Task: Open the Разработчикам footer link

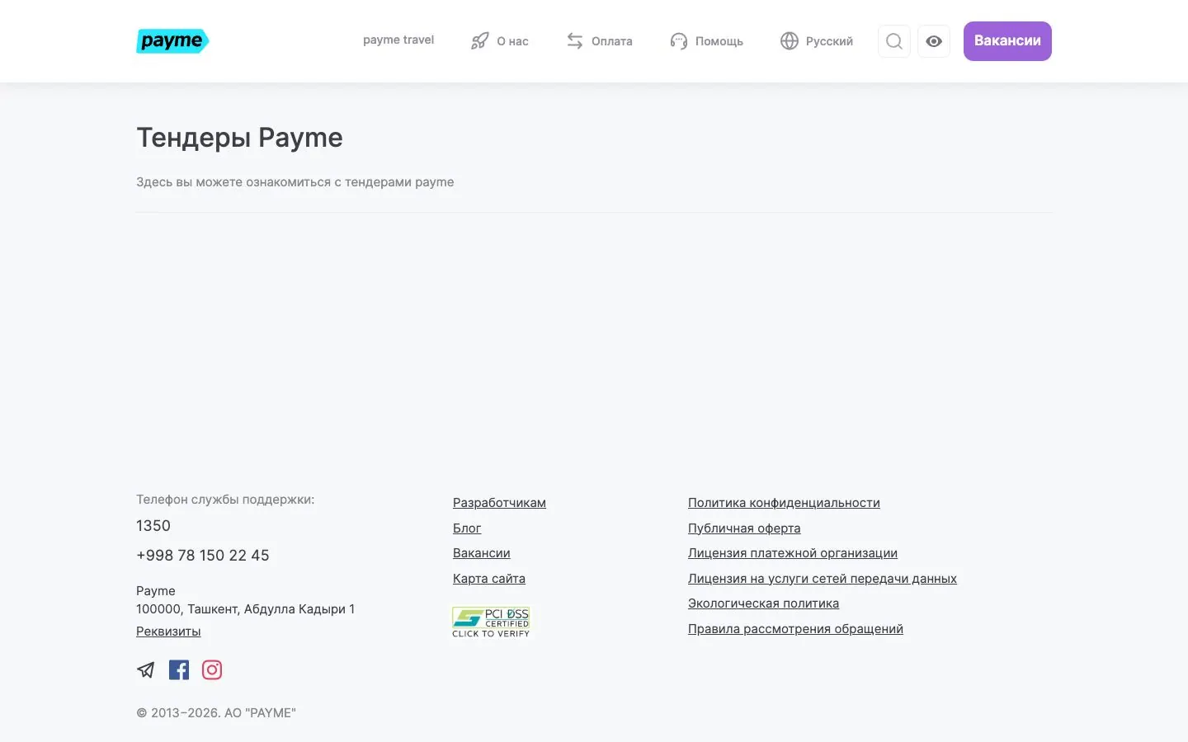Action: coord(499,503)
